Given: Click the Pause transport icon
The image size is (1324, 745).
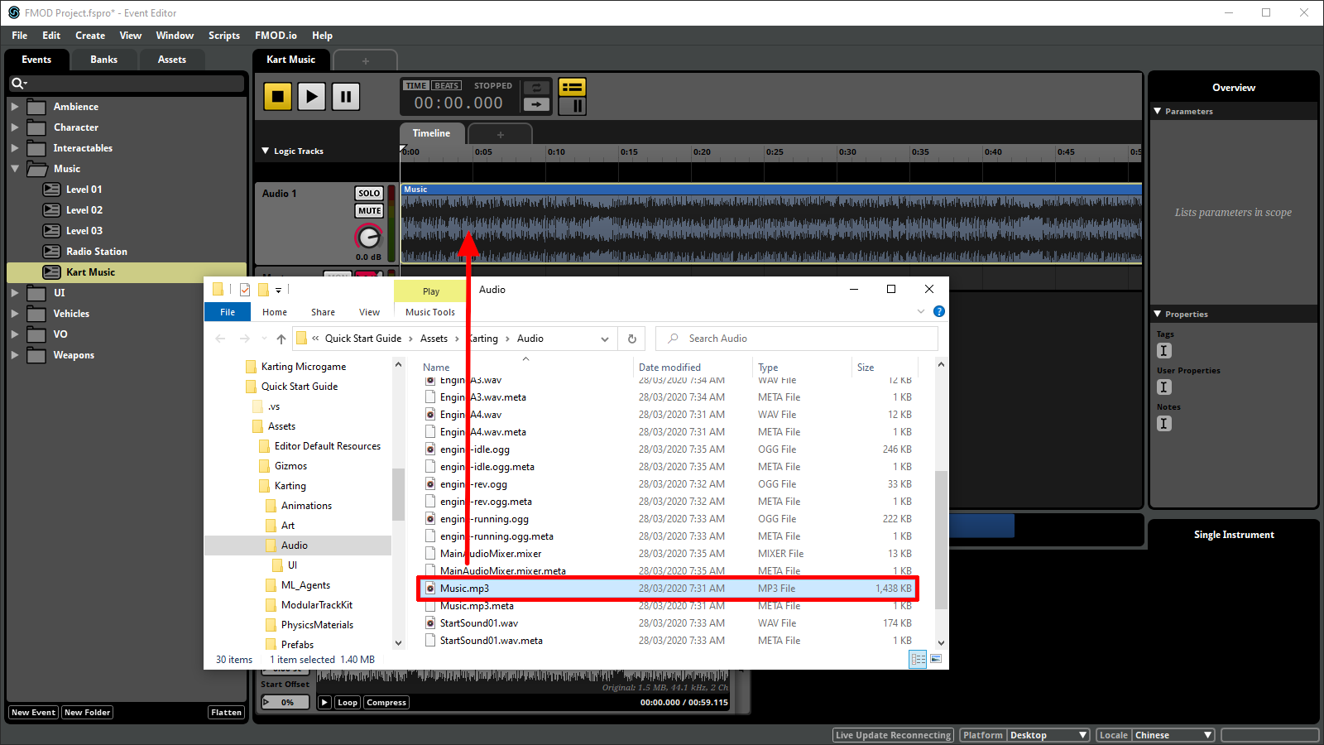Looking at the screenshot, I should click(x=345, y=96).
